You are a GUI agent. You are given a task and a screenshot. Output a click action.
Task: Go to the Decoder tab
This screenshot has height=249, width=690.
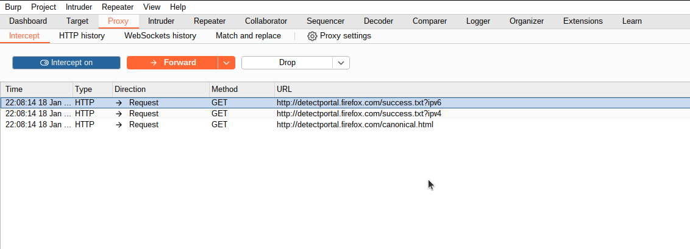point(379,21)
